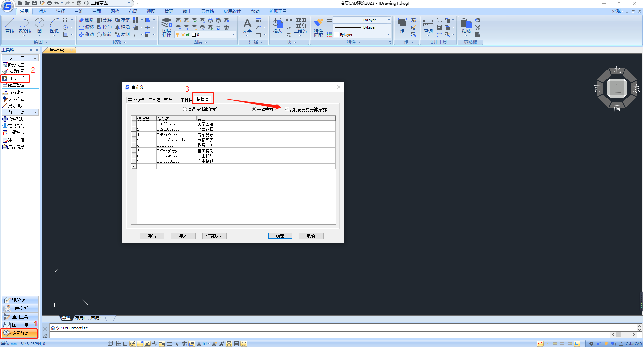Click the 恢复默认 button

tap(214, 236)
